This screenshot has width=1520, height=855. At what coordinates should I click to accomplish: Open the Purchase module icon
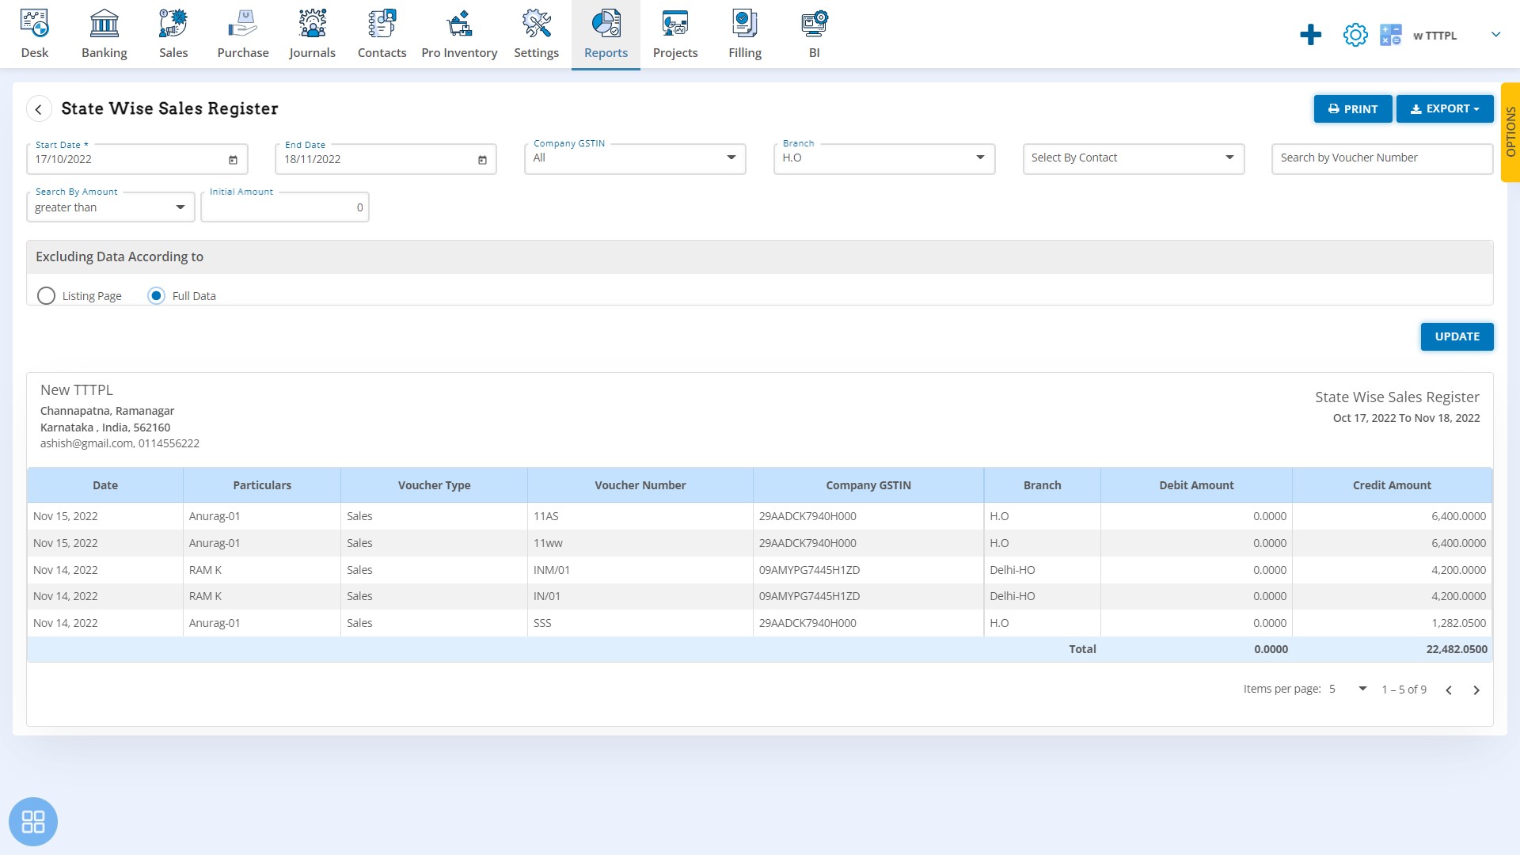(x=243, y=34)
